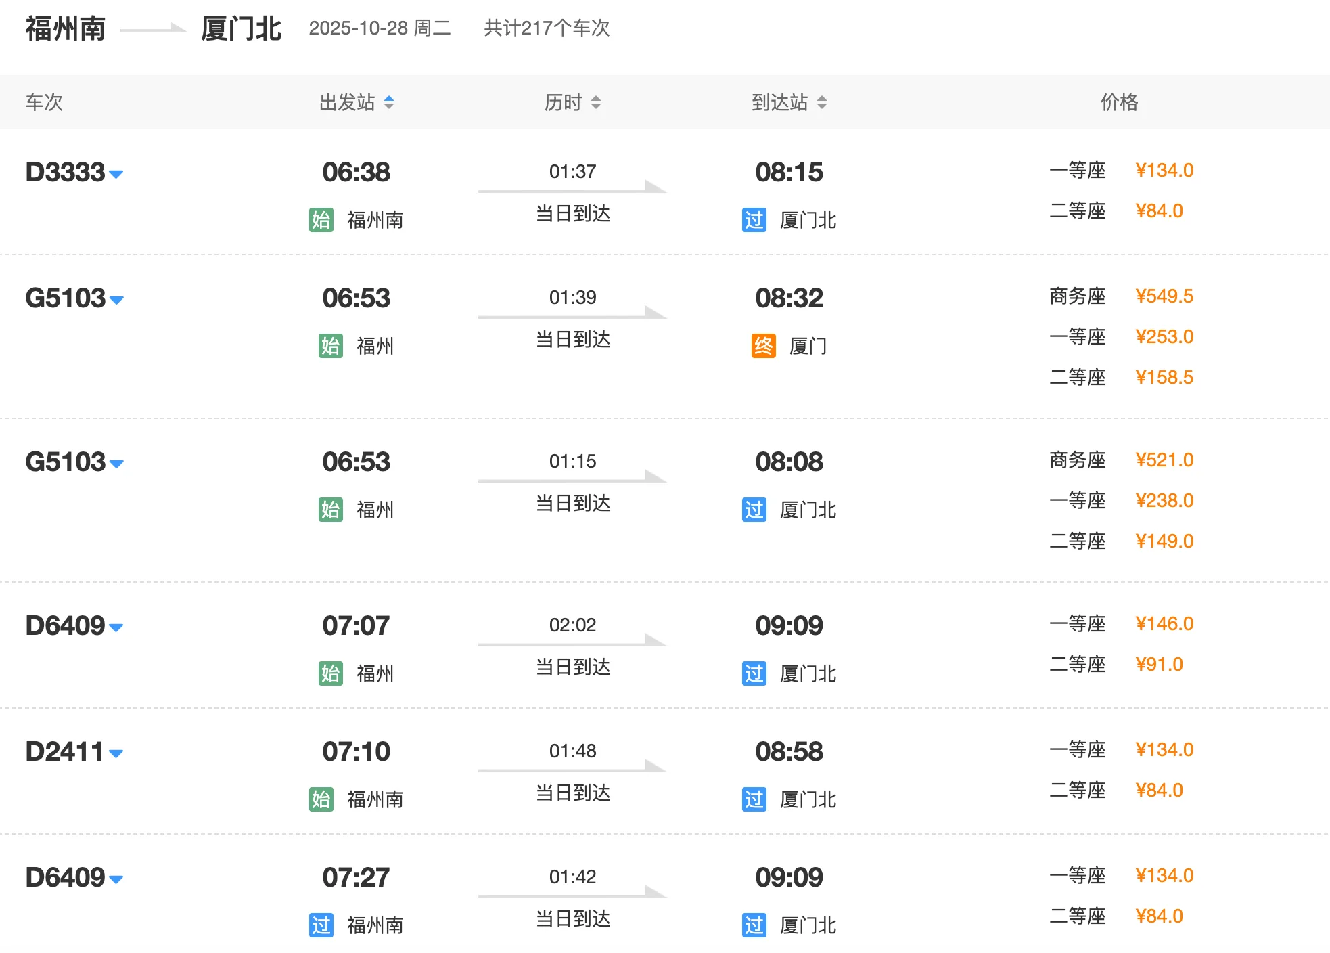1330x953 pixels.
Task: Click the blue 过 badge beside 福州南 for the 07:27 D6409
Action: pyautogui.click(x=322, y=925)
